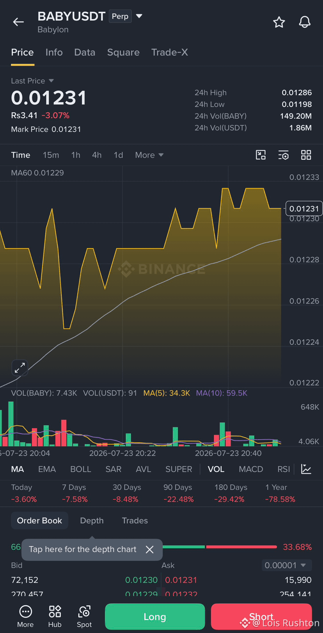Open the More menu icon
This screenshot has height=633, width=323.
25,617
